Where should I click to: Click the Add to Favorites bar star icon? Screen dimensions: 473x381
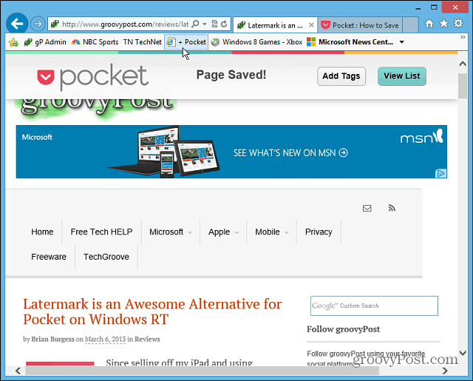13,42
